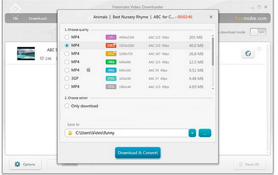Choose the Only download radio option
278x175 pixels.
(x=67, y=106)
